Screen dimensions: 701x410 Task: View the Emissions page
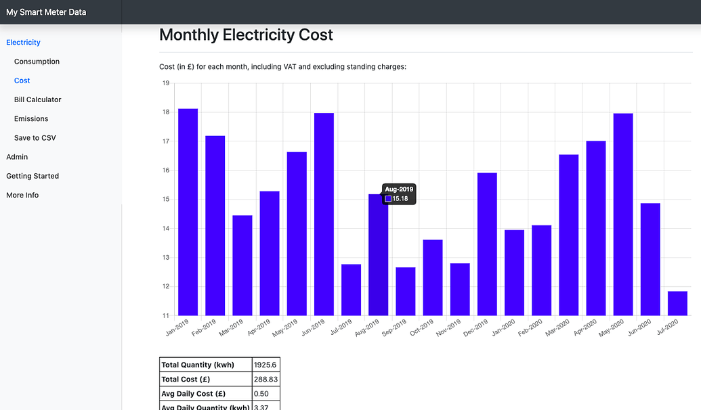(32, 118)
